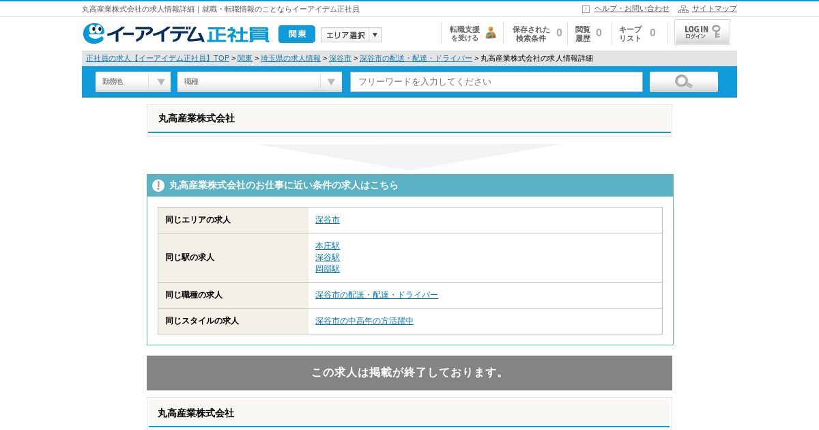The width and height of the screenshot is (819, 430).
Task: Click この求人は掲載が終了しております banner
Action: [409, 373]
